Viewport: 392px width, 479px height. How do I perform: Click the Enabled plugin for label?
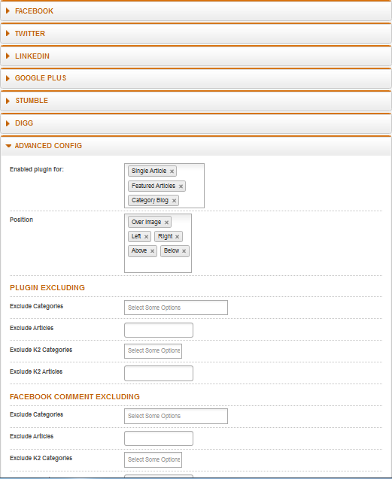(37, 169)
